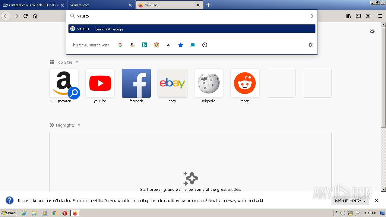
Task: Open search settings gear in dropdown
Action: 311,45
